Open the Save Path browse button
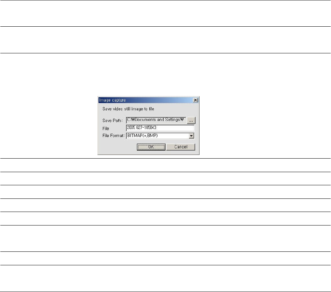 191,121
